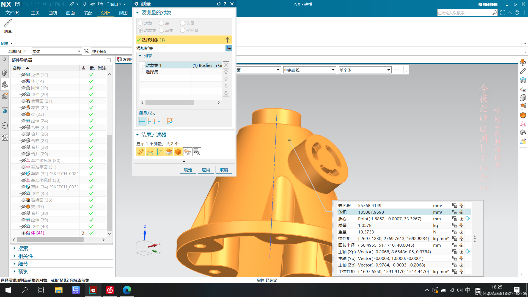Image resolution: width=528 pixels, height=297 pixels.
Task: Select the Object Set radio button
Action: pos(140,30)
